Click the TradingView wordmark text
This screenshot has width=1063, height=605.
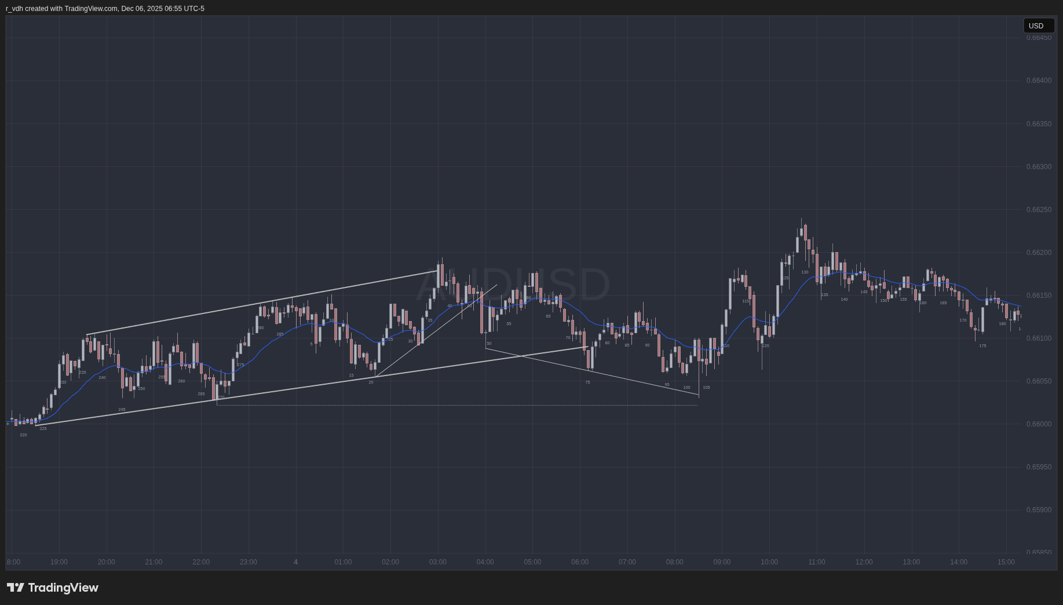63,588
